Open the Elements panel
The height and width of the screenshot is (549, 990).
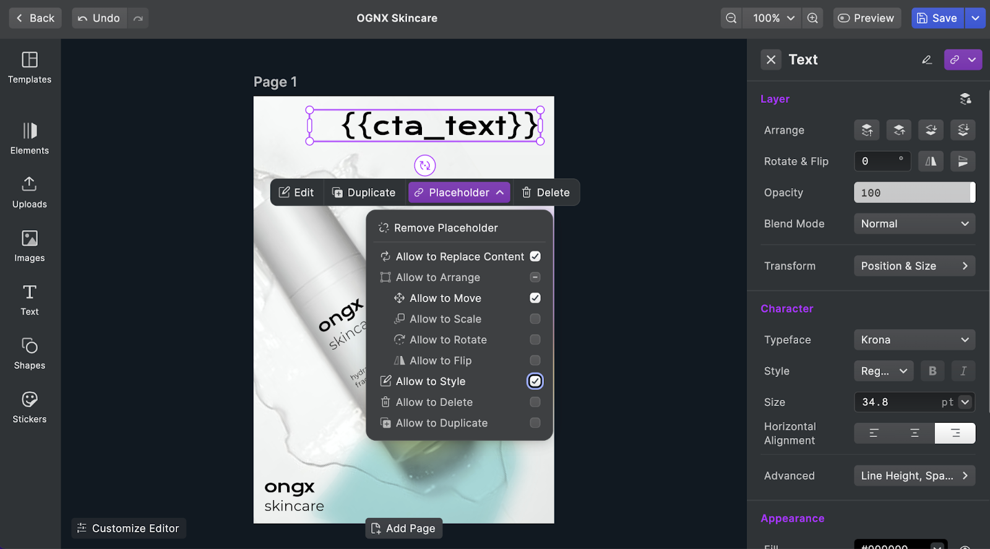(x=30, y=139)
